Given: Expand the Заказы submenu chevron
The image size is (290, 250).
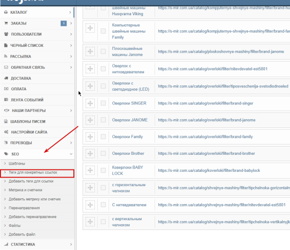Looking at the screenshot, I should click(x=71, y=23).
